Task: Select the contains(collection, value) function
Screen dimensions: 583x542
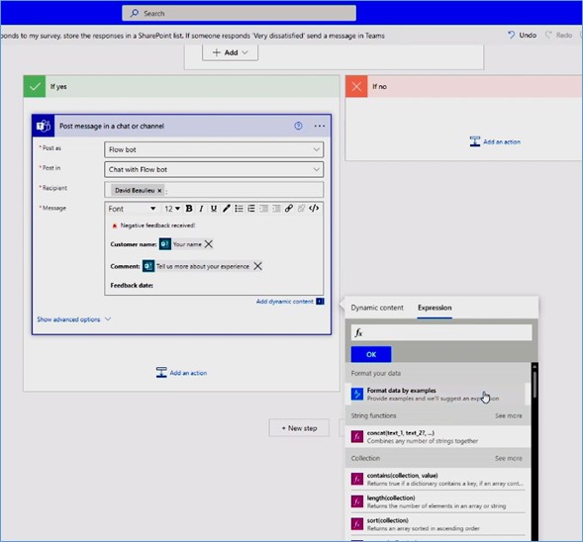Action: point(438,480)
